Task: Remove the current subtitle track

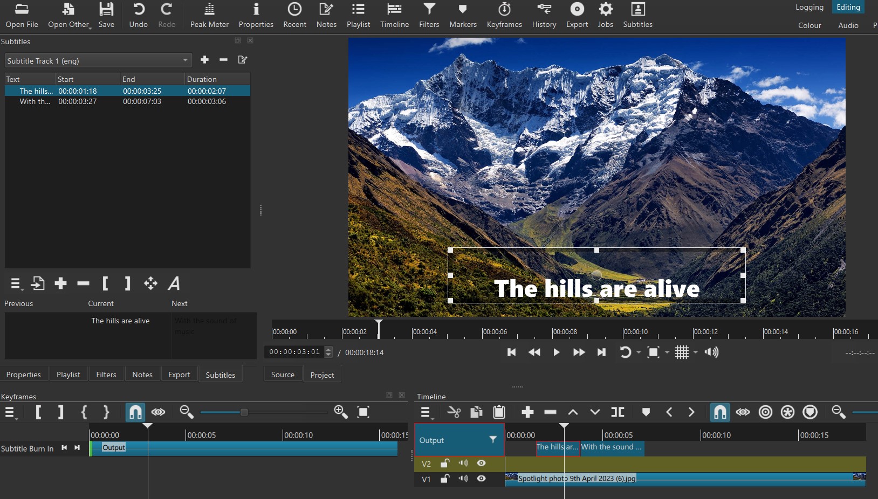Action: tap(223, 60)
